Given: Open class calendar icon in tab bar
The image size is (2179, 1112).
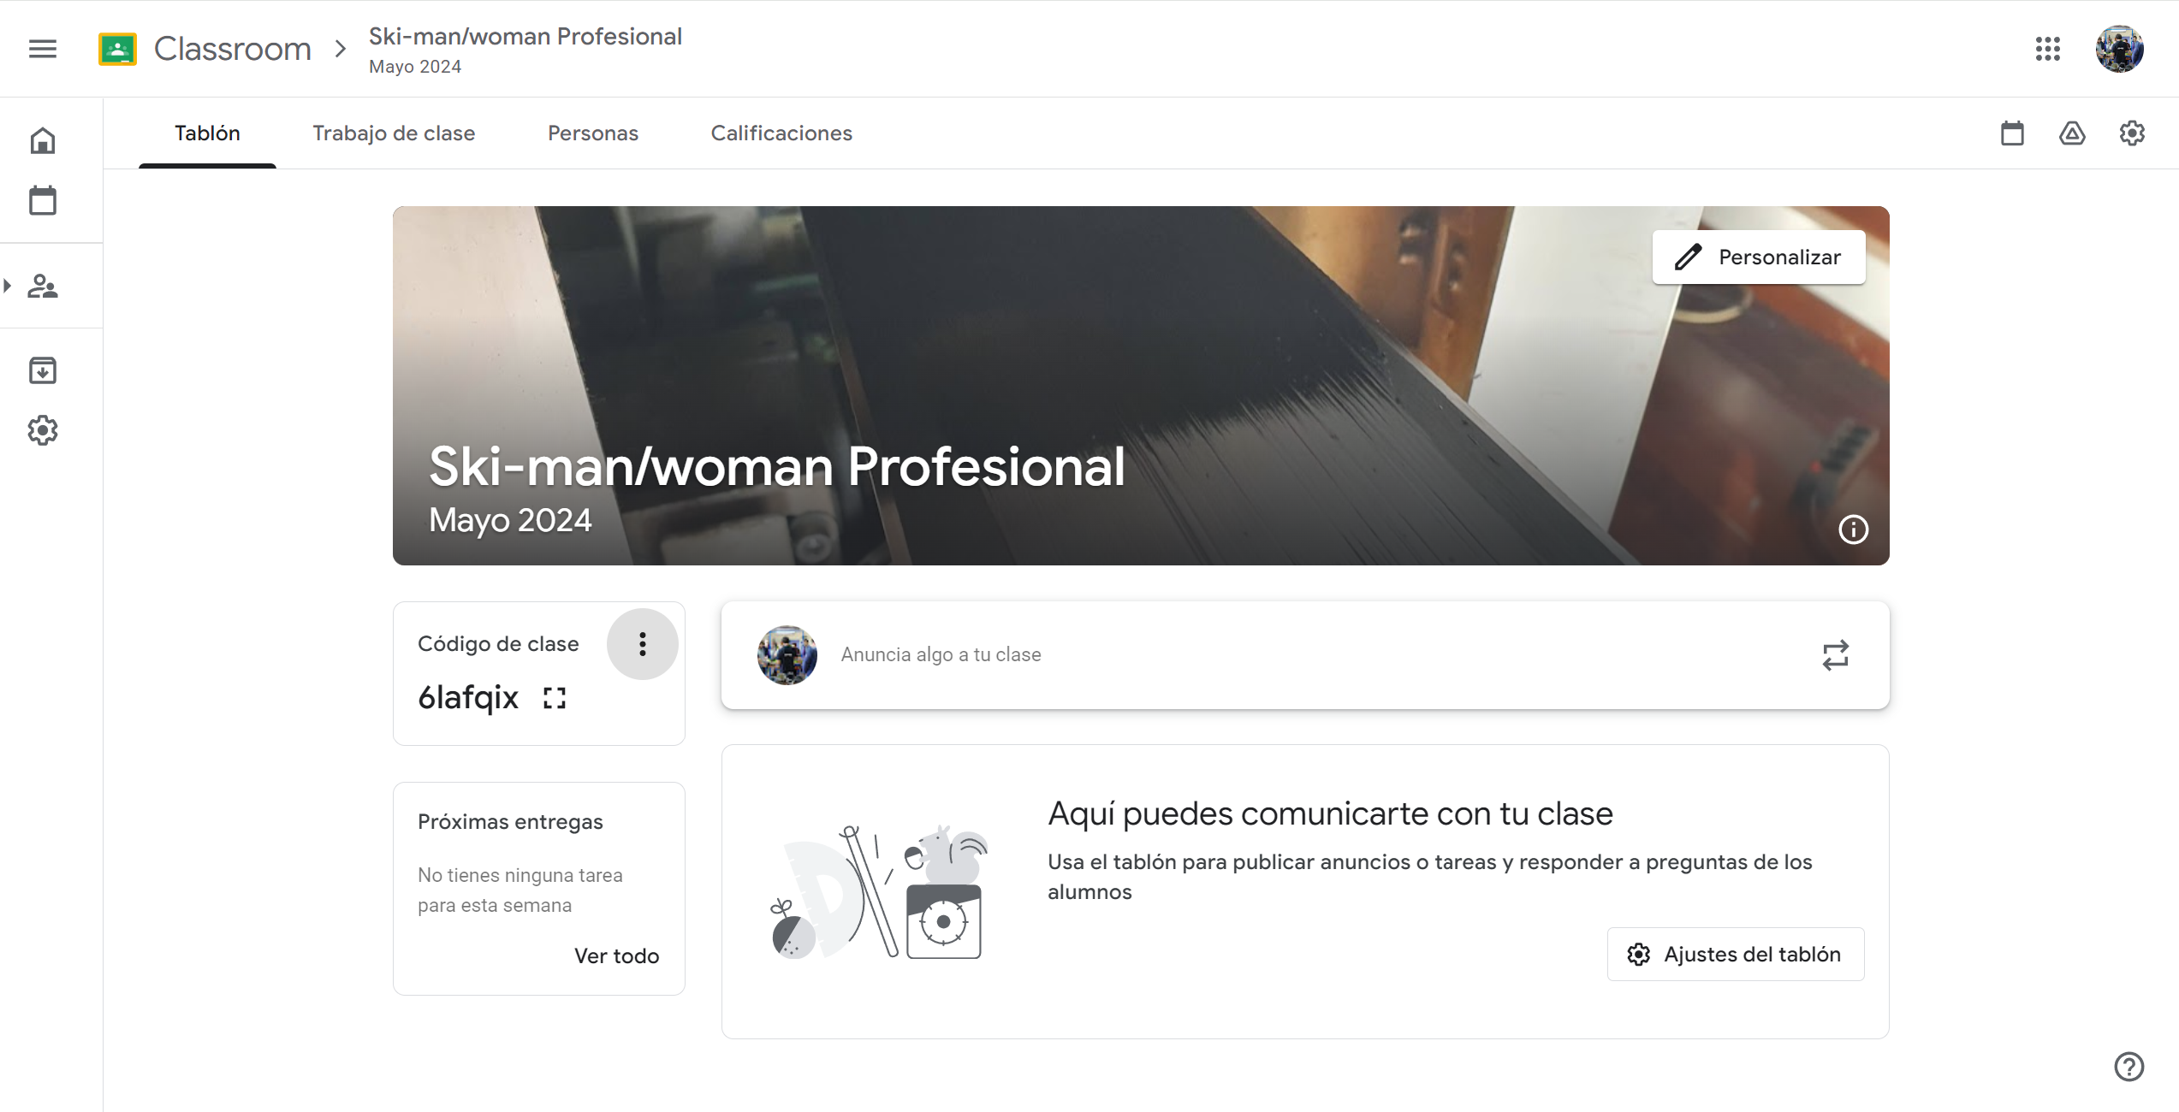Looking at the screenshot, I should tap(2012, 133).
